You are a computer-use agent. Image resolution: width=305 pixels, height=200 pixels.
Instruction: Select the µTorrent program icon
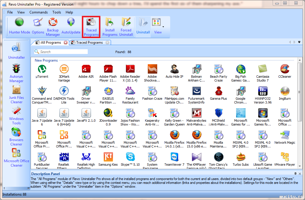point(42,71)
